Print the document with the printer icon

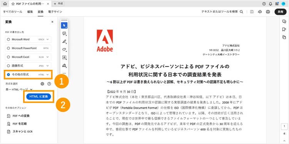click(268, 12)
